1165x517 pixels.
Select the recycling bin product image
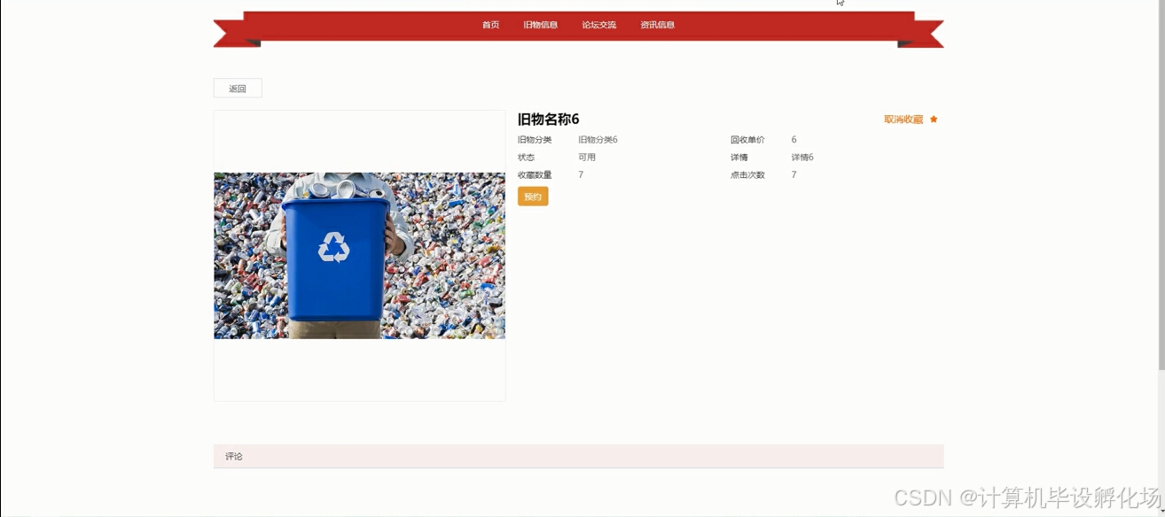359,255
